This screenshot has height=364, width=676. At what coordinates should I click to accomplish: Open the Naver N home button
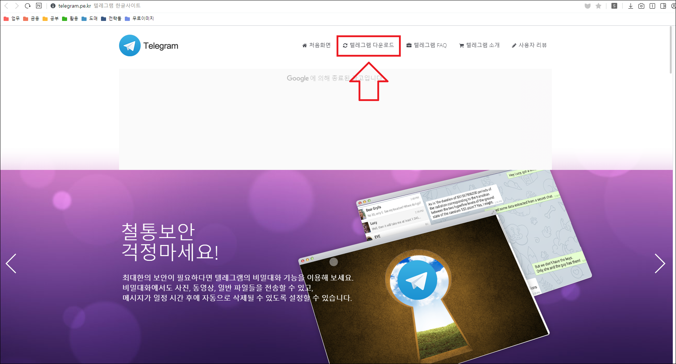click(x=39, y=6)
